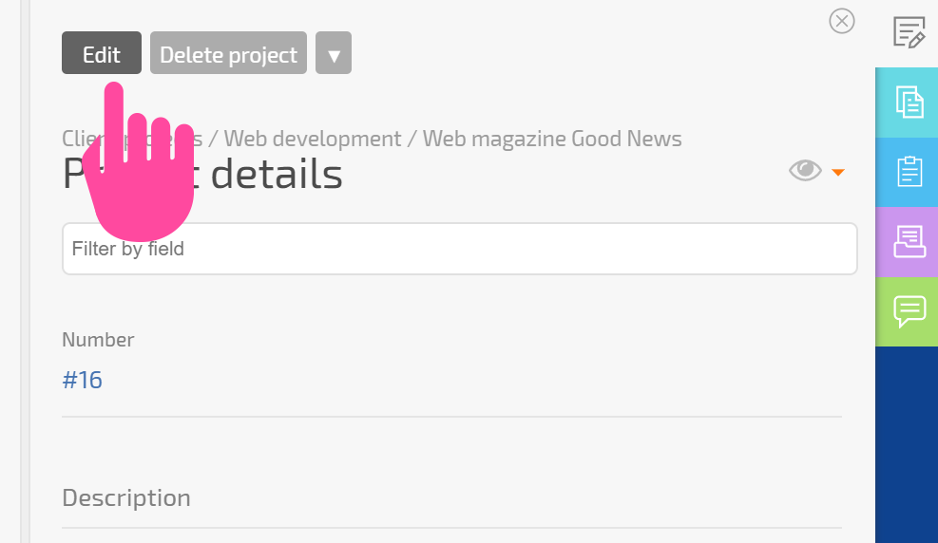Click the Delete project button
This screenshot has height=543, width=938.
pos(228,53)
